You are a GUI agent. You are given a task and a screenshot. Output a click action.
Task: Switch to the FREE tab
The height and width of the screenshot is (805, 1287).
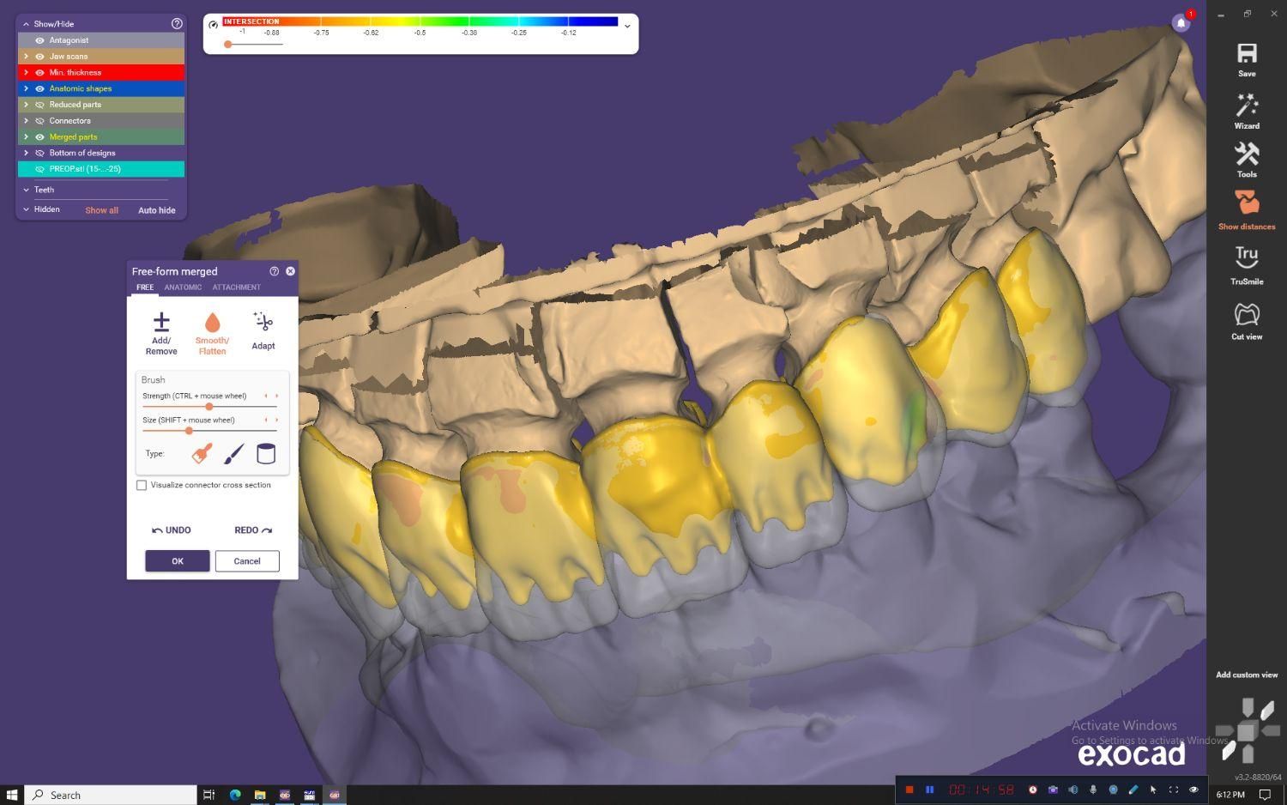coord(145,287)
